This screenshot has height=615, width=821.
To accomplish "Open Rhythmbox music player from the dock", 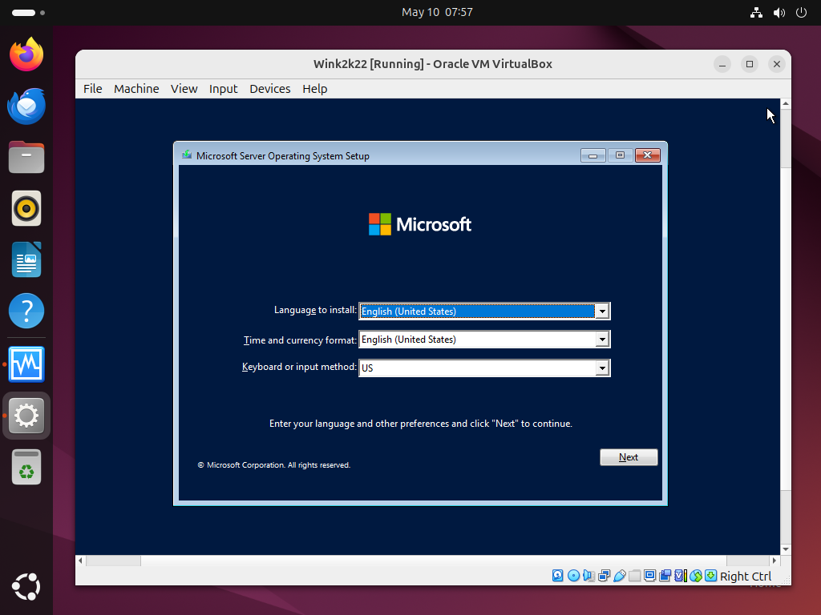I will tap(26, 208).
